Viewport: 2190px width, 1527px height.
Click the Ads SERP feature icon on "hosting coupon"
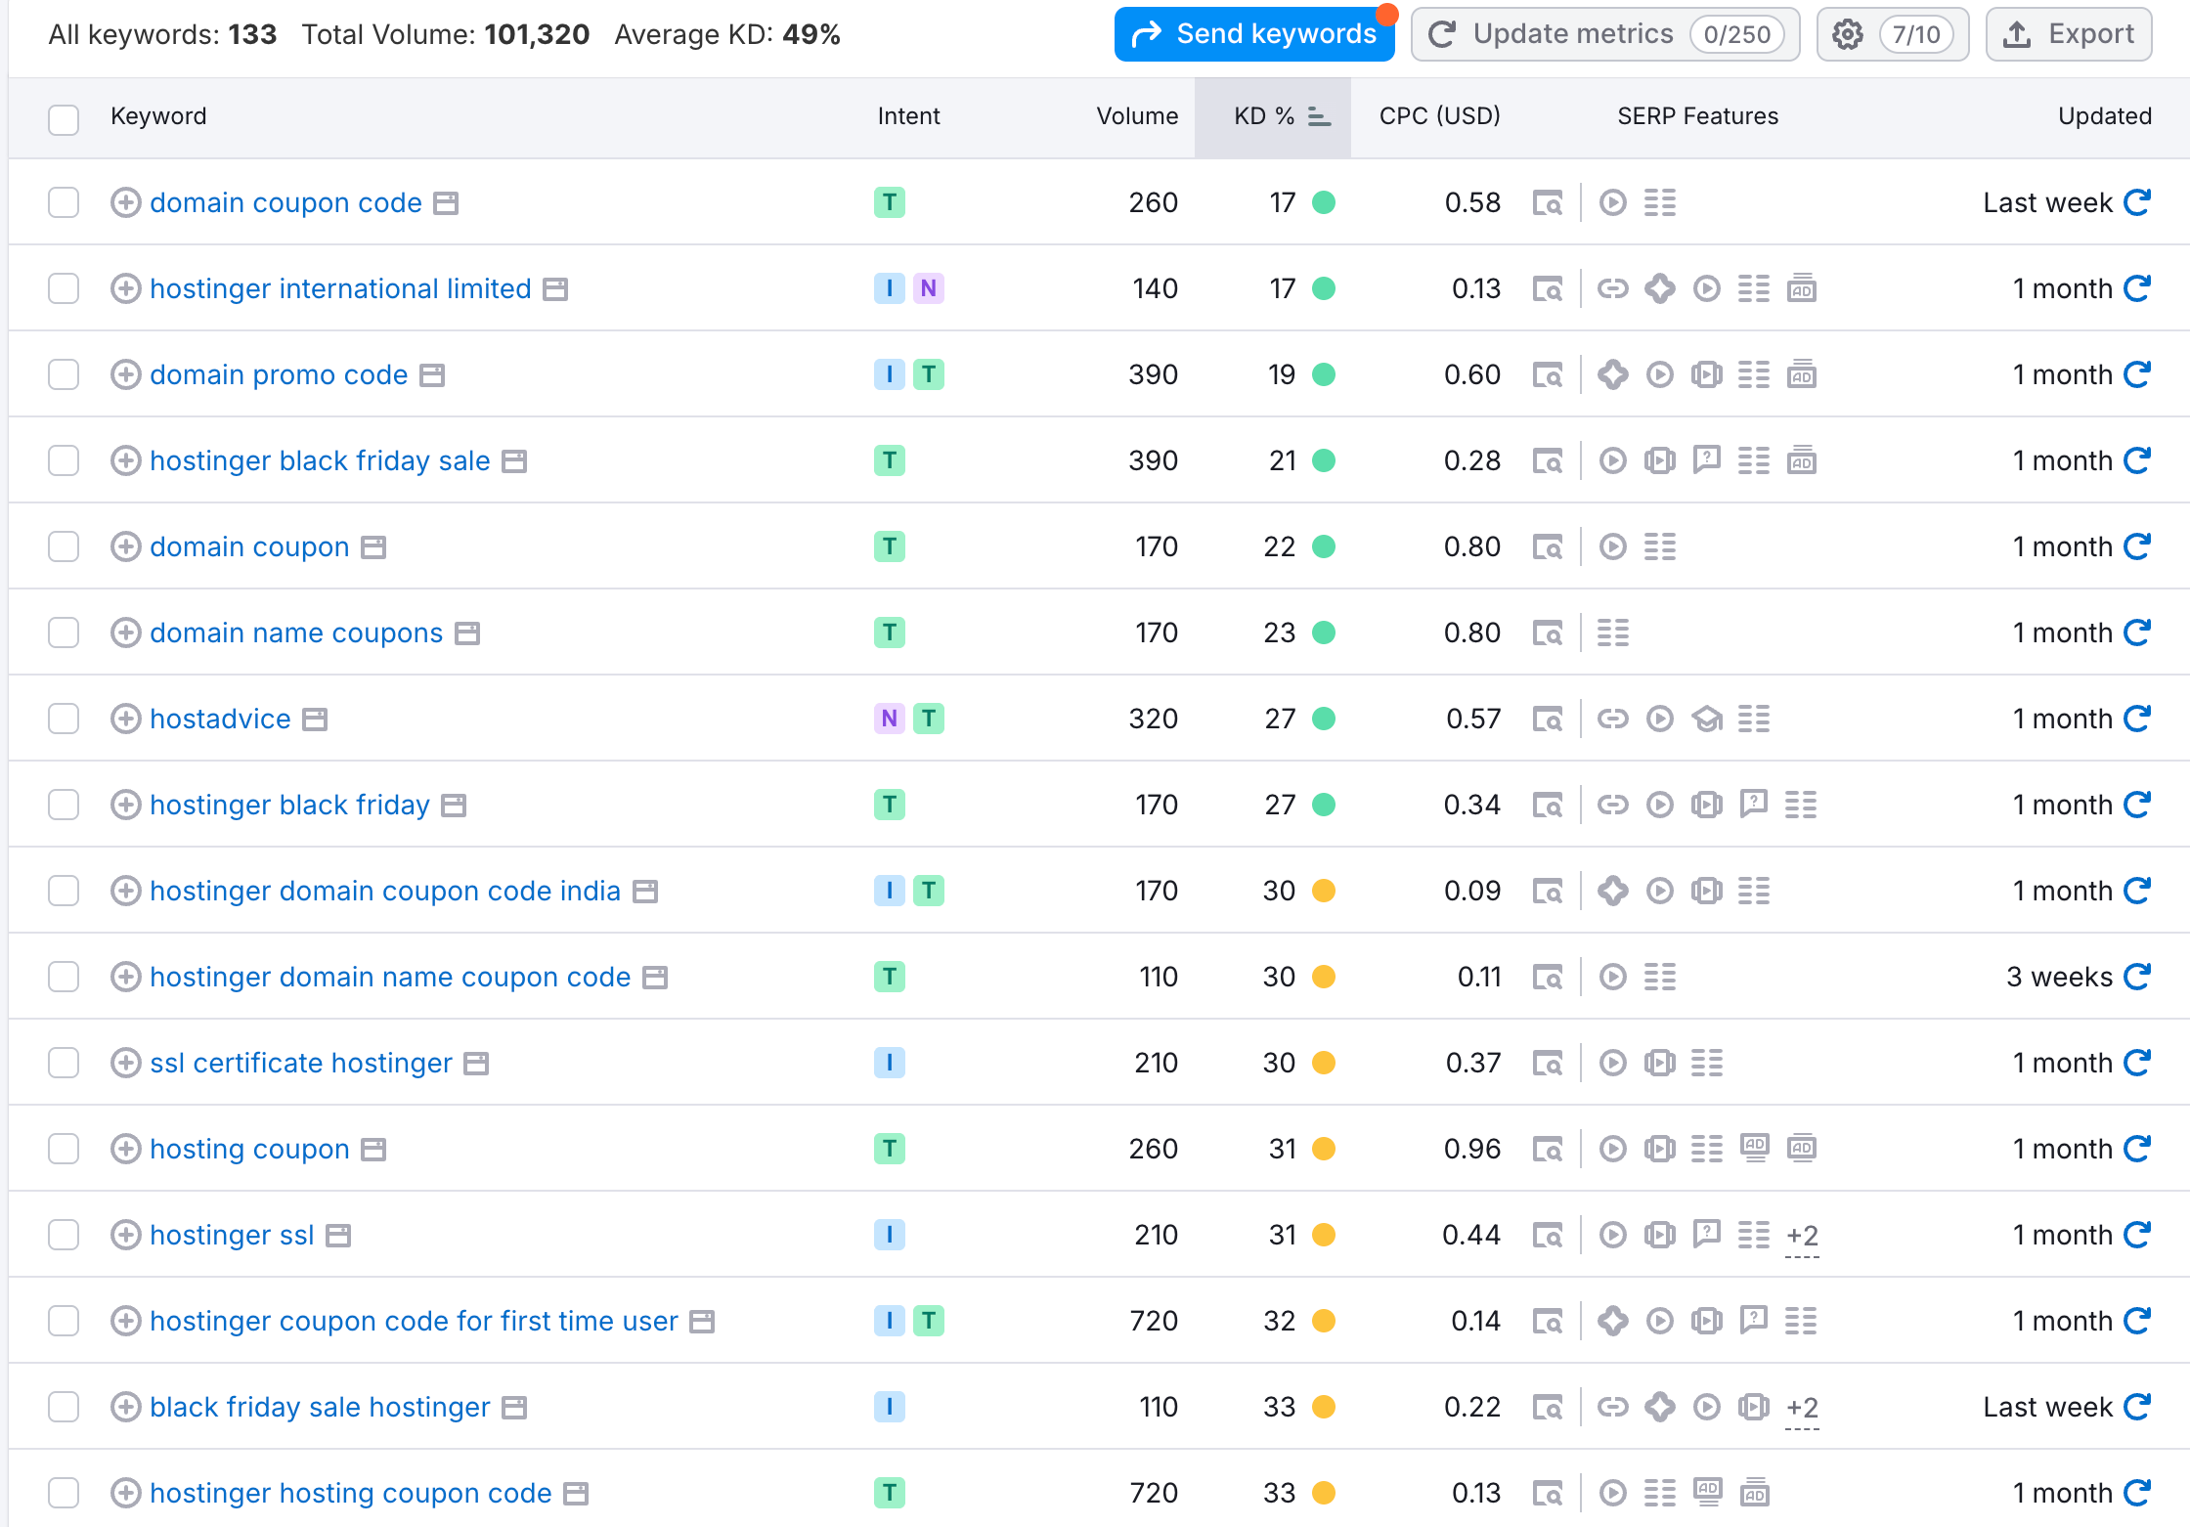(x=1755, y=1148)
